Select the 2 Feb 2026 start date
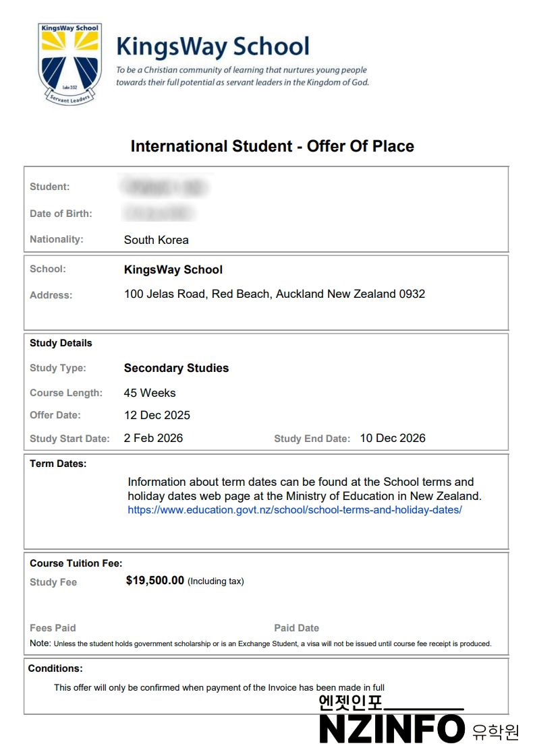535x756 pixels. pyautogui.click(x=153, y=438)
